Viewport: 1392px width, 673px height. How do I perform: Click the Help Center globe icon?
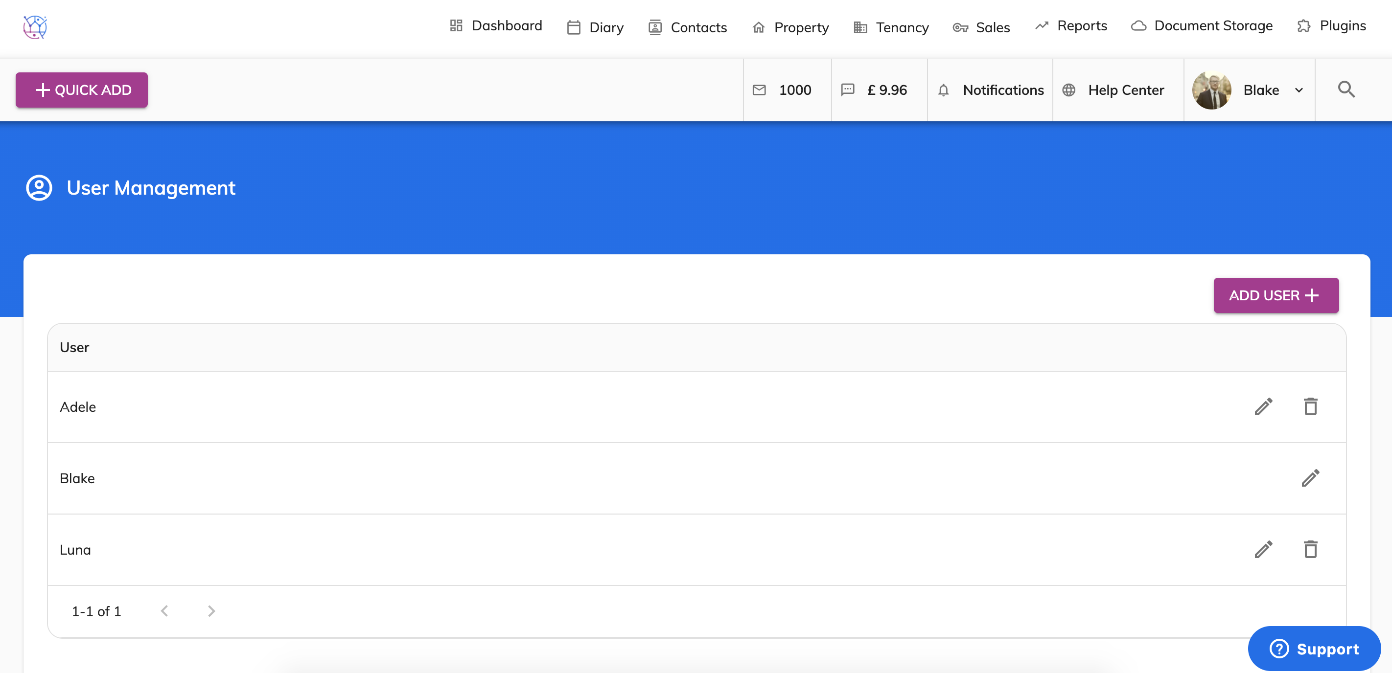(1069, 90)
